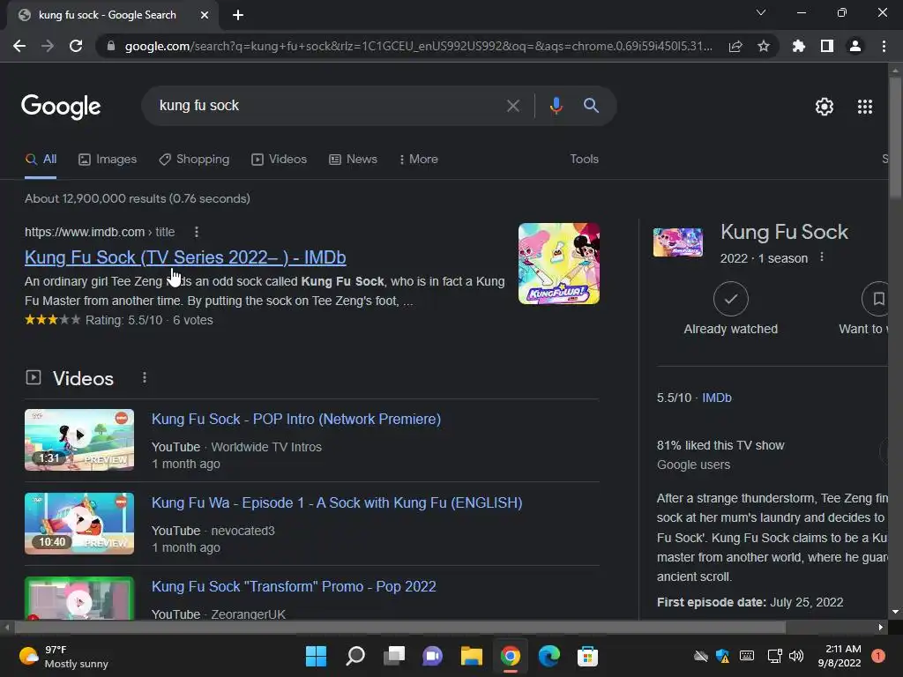
Task: Open Kung Fu Sock POP Intro video
Action: pos(296,419)
